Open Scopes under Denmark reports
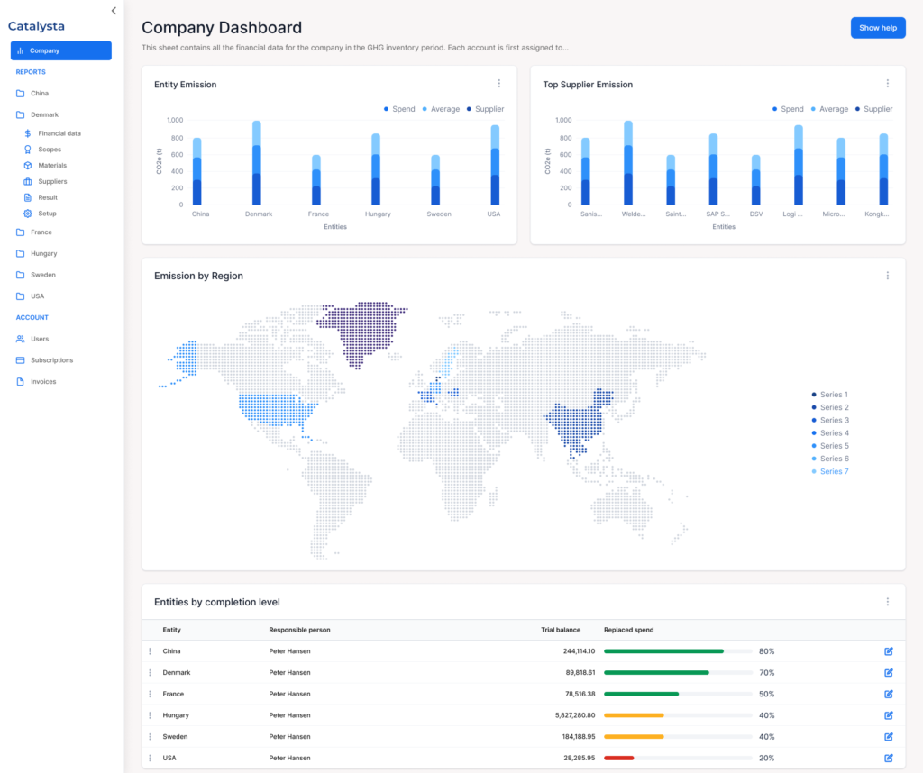The image size is (923, 773). pyautogui.click(x=50, y=150)
